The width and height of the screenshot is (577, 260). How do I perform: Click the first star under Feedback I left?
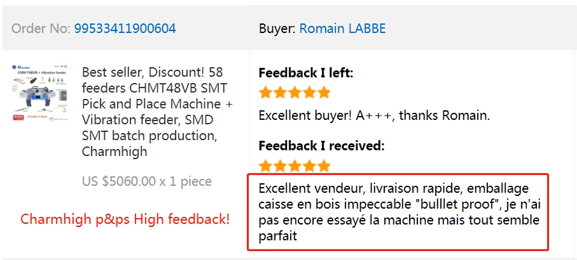(x=266, y=93)
